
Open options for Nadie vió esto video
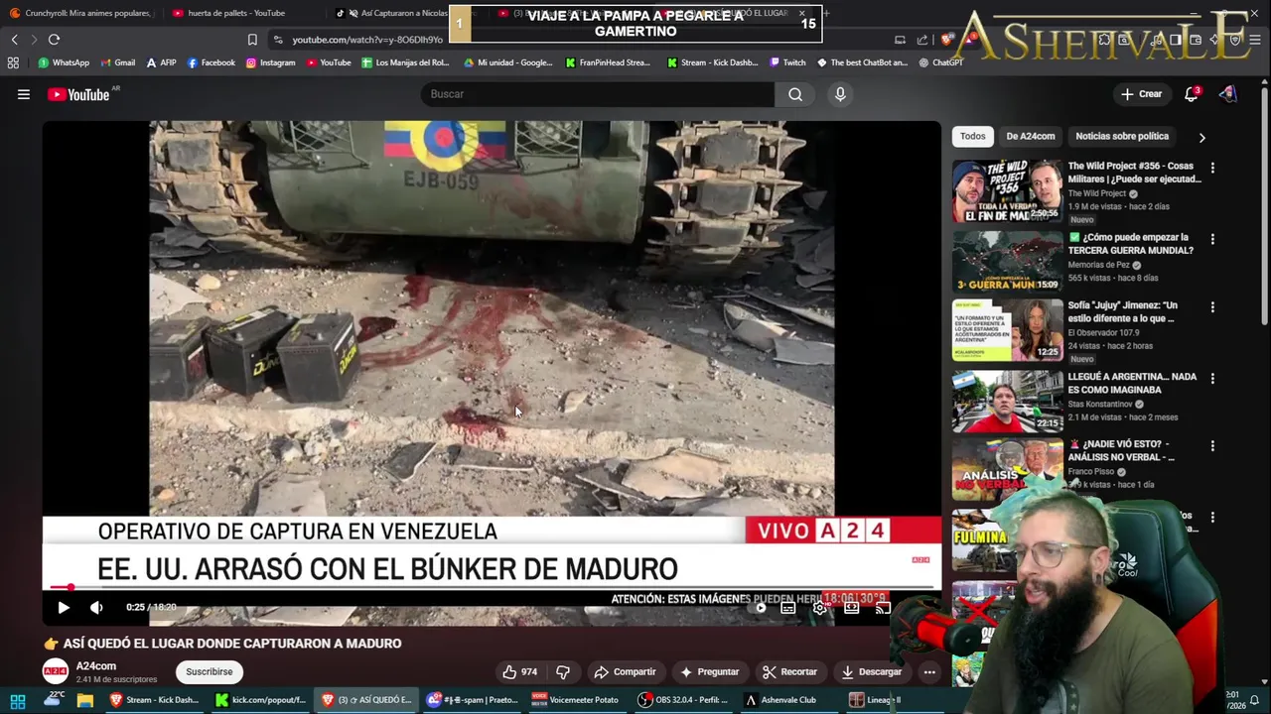point(1212,446)
